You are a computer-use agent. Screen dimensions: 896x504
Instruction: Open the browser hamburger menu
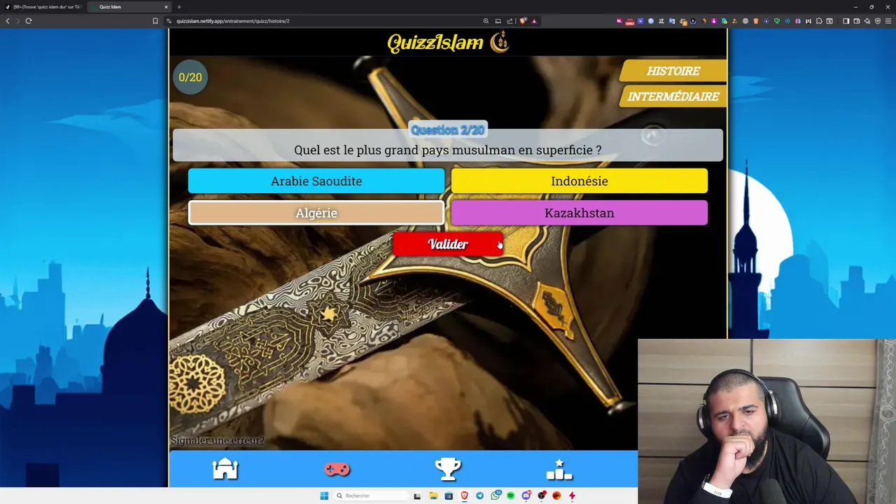point(888,21)
